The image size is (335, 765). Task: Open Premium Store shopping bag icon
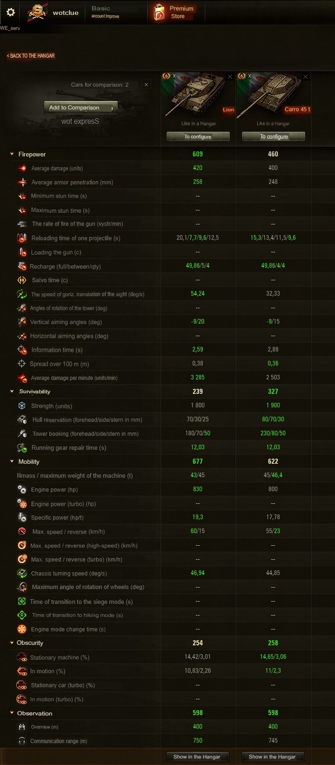click(159, 13)
